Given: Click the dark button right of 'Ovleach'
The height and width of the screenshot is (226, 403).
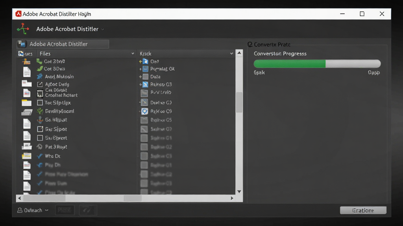Looking at the screenshot, I should point(65,210).
